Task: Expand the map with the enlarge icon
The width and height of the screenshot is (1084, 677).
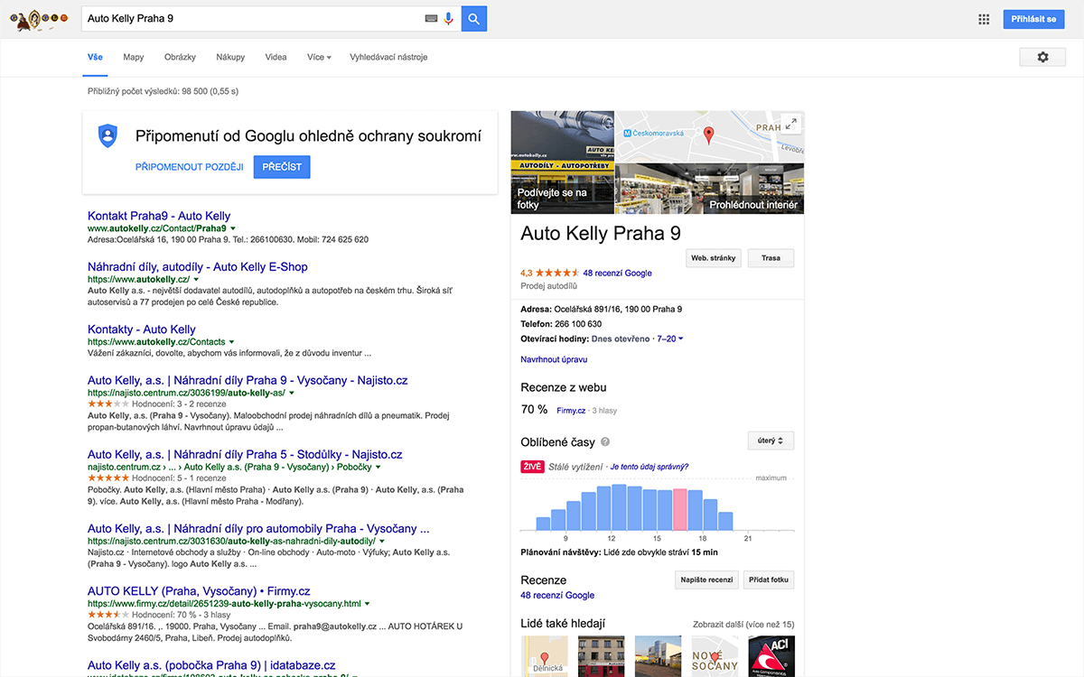Action: click(791, 124)
